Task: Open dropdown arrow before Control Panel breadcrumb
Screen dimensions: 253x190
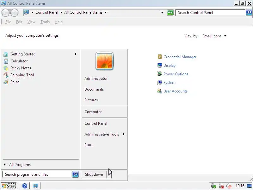Action: [32, 12]
